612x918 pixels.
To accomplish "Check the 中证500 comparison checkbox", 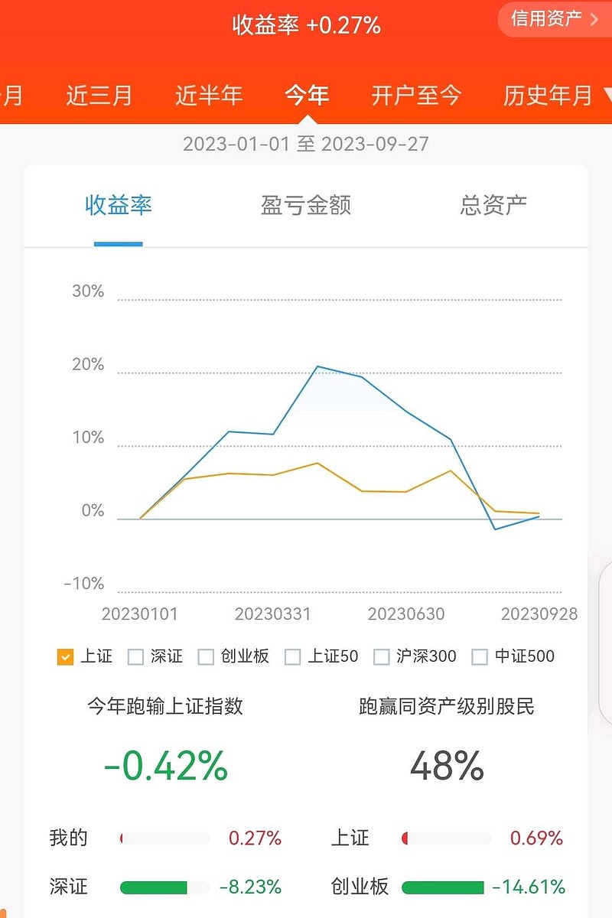I will 480,656.
